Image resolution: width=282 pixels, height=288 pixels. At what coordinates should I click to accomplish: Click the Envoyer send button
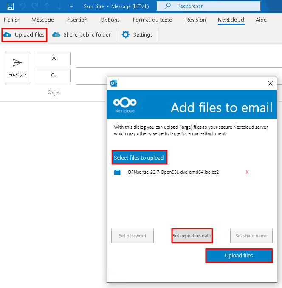(17, 68)
